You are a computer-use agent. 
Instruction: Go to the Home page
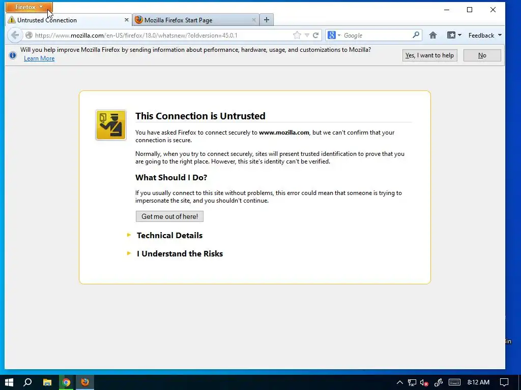click(432, 35)
